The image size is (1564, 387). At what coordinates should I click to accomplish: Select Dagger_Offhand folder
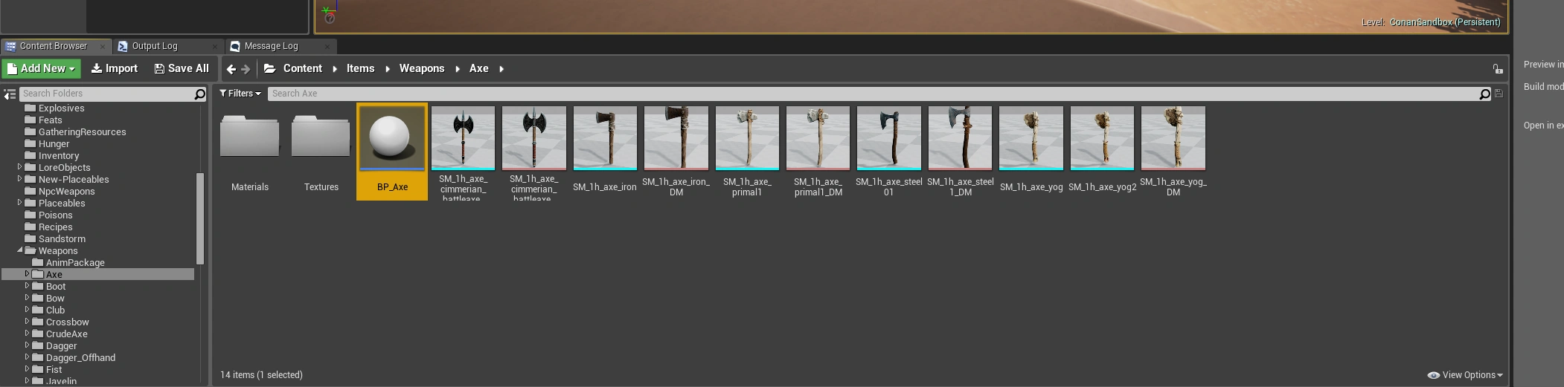click(80, 358)
